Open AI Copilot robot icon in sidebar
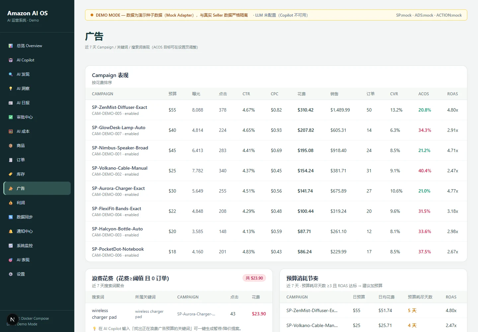478x332 pixels. point(11,60)
